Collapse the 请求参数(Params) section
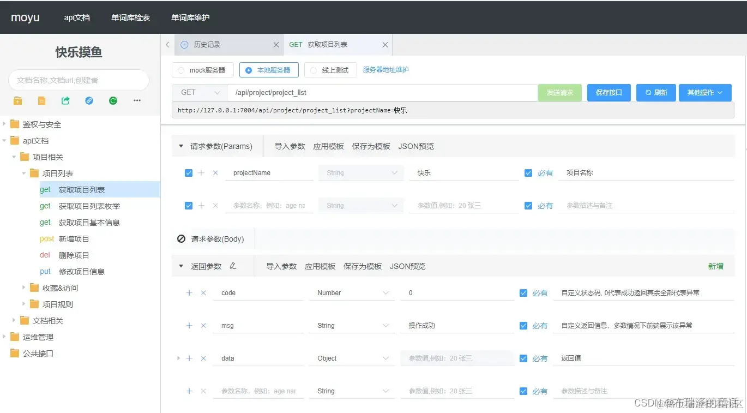The image size is (747, 413). pyautogui.click(x=180, y=146)
